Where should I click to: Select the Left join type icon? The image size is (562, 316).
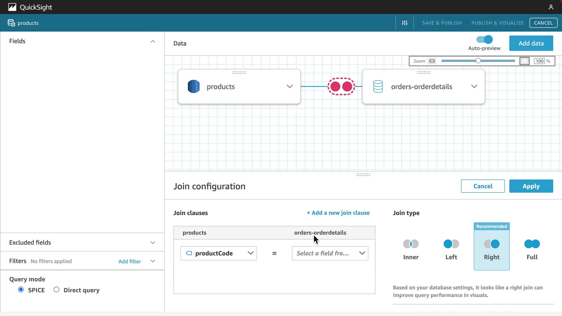pyautogui.click(x=451, y=244)
